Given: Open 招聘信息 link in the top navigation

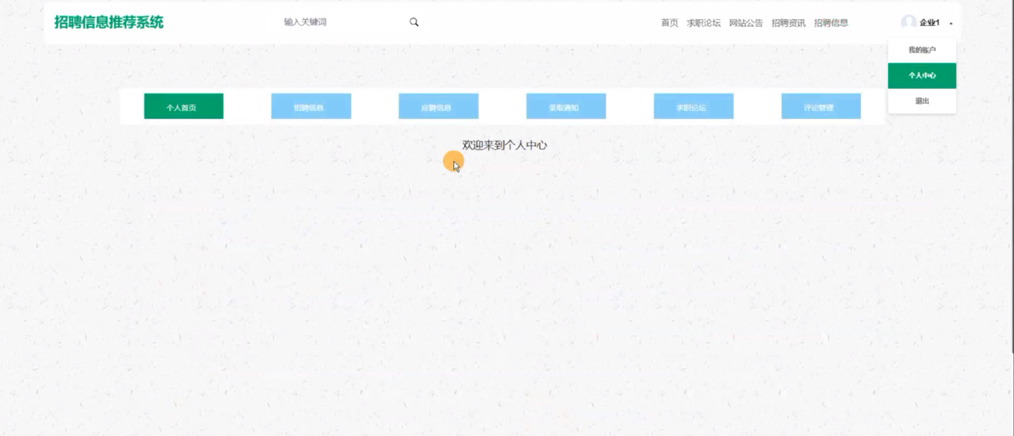Looking at the screenshot, I should (831, 23).
